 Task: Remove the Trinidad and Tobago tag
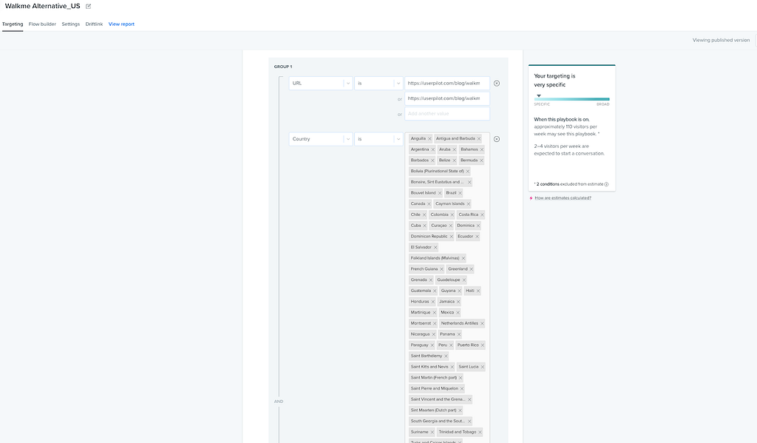[480, 432]
